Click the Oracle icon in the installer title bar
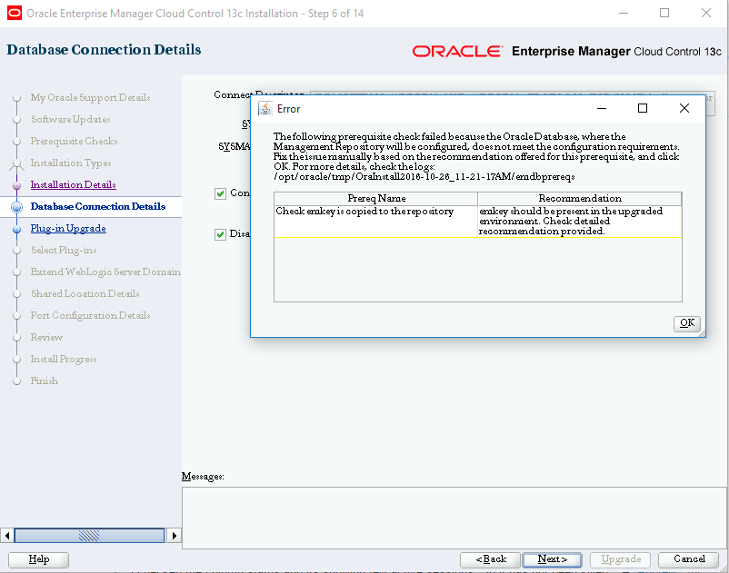 tap(13, 14)
